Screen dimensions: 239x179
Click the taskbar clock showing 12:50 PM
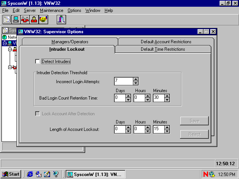click(227, 174)
